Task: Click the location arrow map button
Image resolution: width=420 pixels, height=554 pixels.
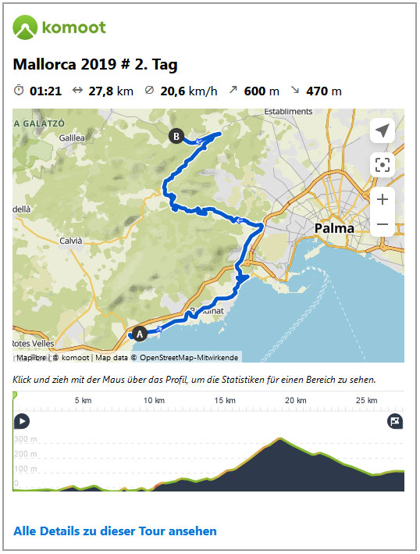Action: 383,130
